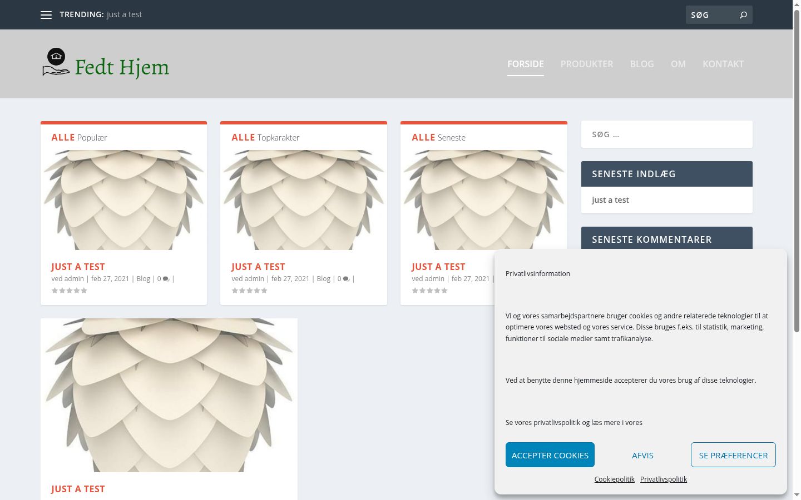Click the "TRENDING:" label in the top bar
The image size is (801, 500).
tap(82, 14)
